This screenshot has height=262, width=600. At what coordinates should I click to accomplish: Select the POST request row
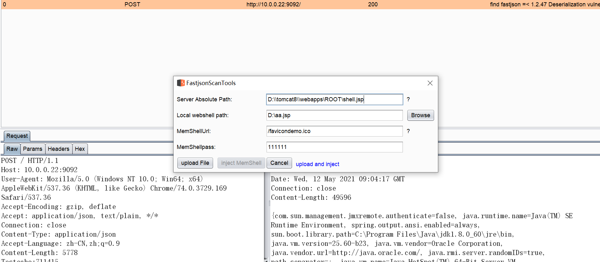pos(300,4)
